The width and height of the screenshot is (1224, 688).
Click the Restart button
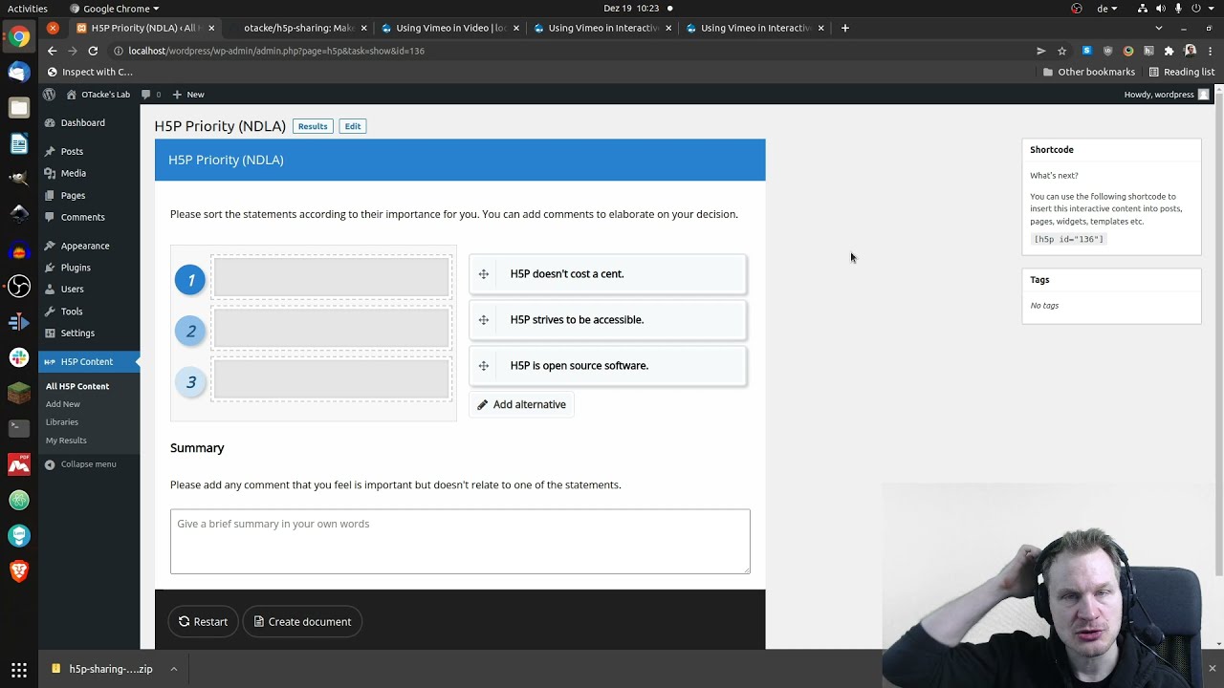point(203,621)
